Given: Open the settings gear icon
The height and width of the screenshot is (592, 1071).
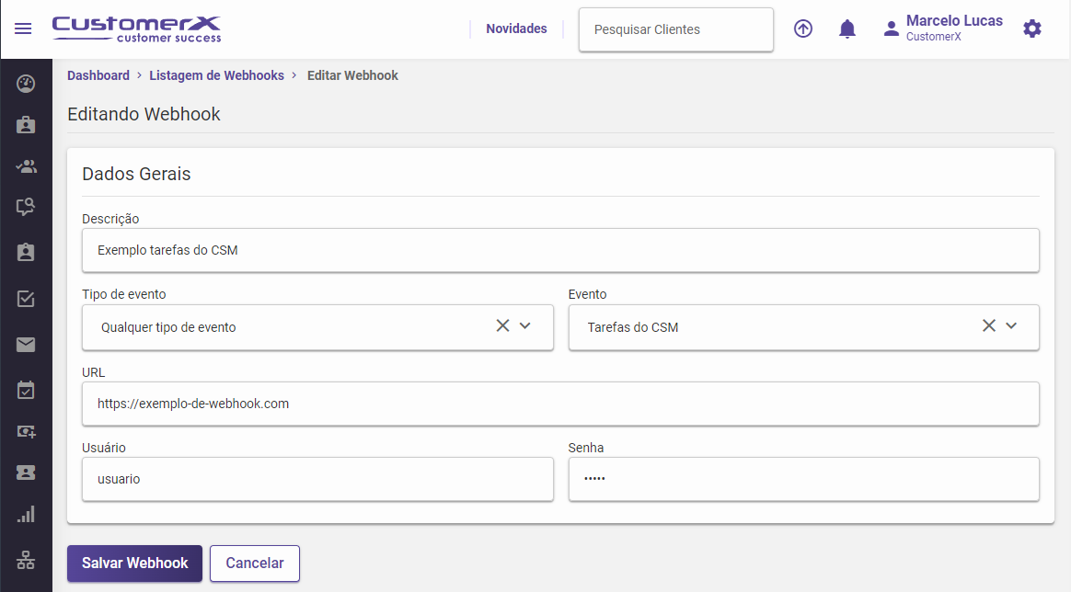Looking at the screenshot, I should [x=1032, y=29].
